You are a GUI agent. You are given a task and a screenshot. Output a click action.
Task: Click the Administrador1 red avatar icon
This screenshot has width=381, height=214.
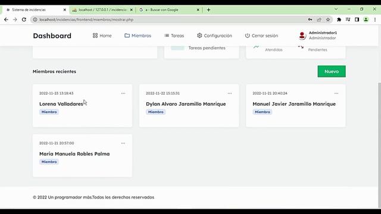coord(302,36)
